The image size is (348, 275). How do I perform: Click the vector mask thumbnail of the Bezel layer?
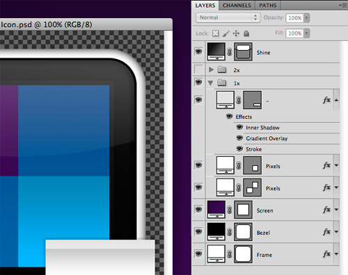(x=243, y=232)
